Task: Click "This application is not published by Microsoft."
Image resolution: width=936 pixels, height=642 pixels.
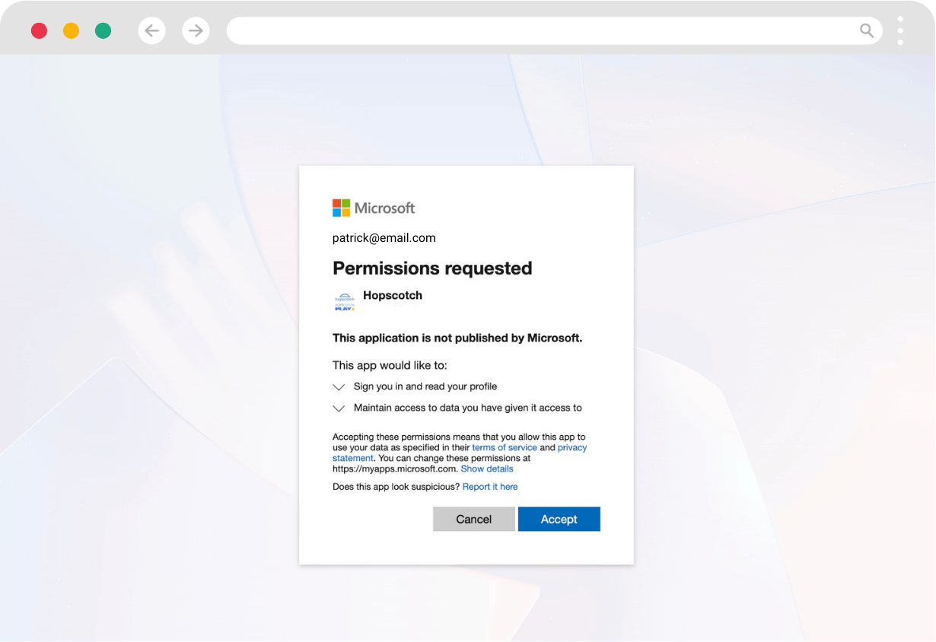Action: (x=457, y=338)
